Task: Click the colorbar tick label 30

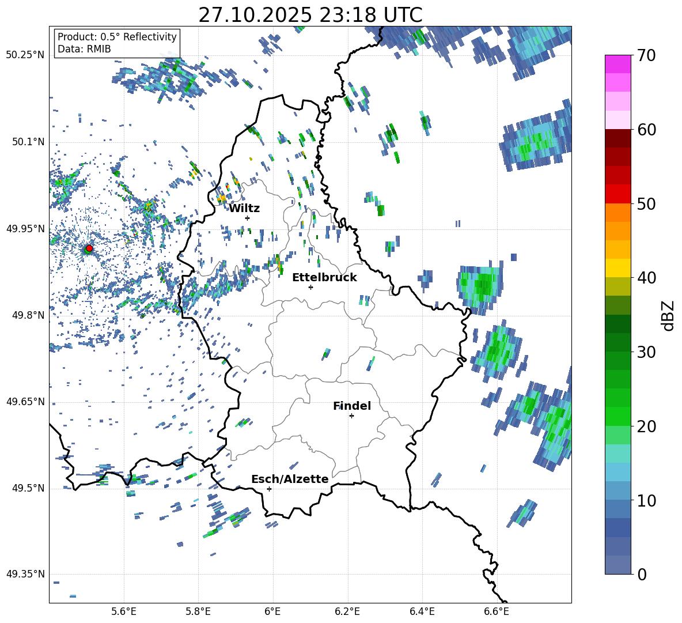Action: [646, 352]
